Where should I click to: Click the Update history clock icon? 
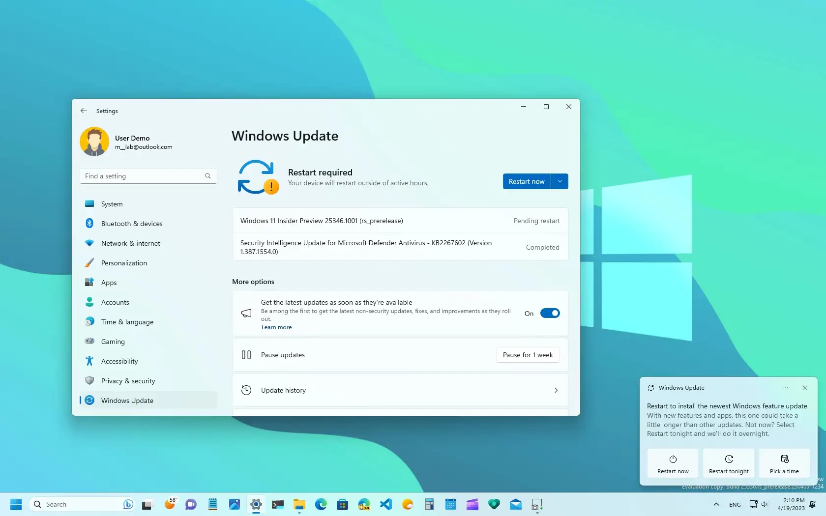pyautogui.click(x=246, y=390)
